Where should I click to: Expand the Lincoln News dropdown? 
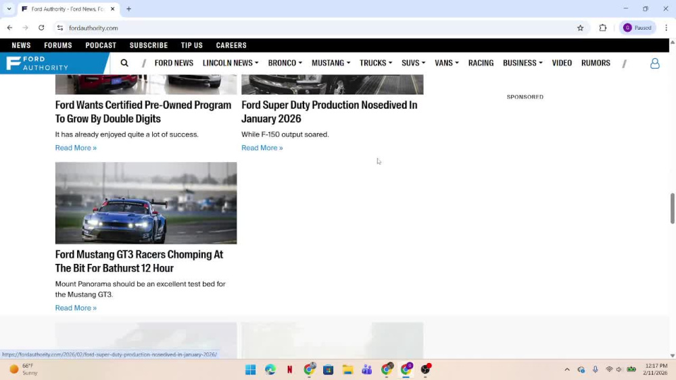pyautogui.click(x=231, y=63)
